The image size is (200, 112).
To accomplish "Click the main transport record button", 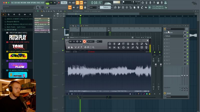I will pos(59,3).
